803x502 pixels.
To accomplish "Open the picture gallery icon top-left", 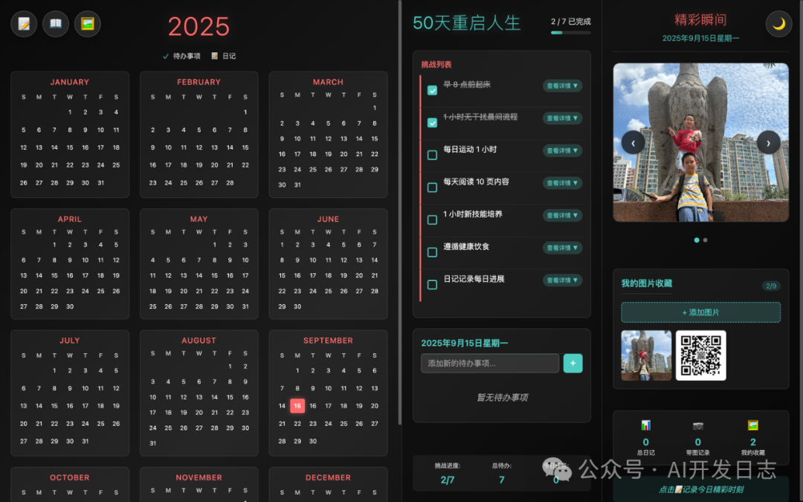I will tap(87, 24).
